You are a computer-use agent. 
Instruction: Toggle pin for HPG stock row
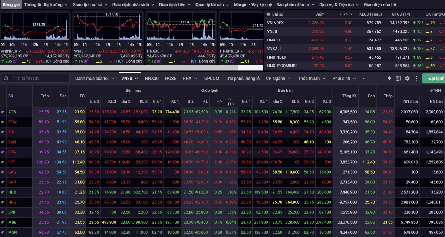click(3, 202)
